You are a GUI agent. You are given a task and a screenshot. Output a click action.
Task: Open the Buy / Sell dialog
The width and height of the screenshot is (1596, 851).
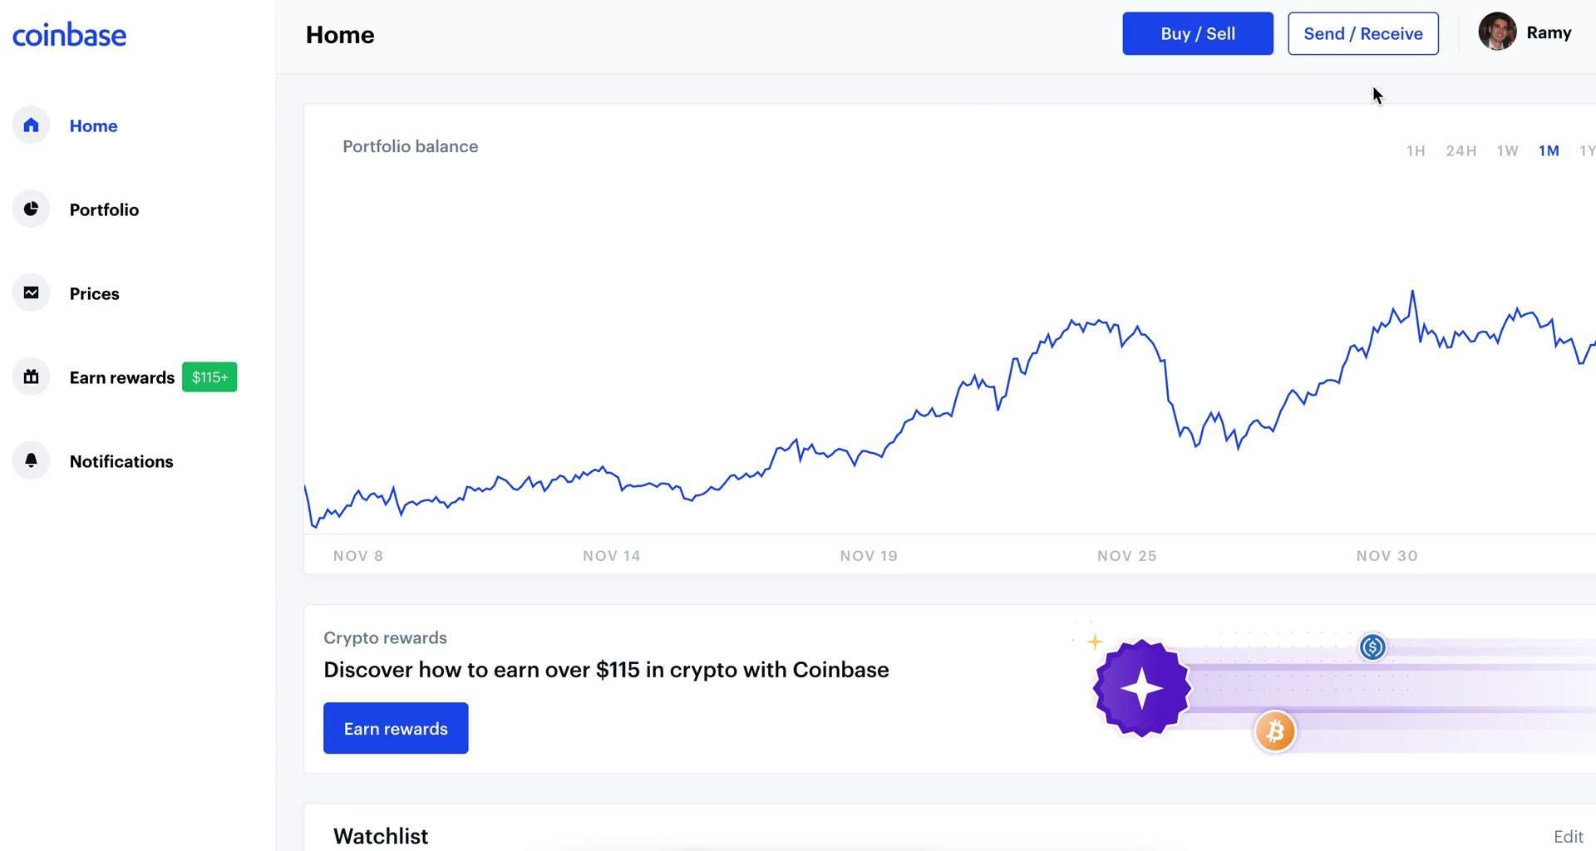[1197, 34]
